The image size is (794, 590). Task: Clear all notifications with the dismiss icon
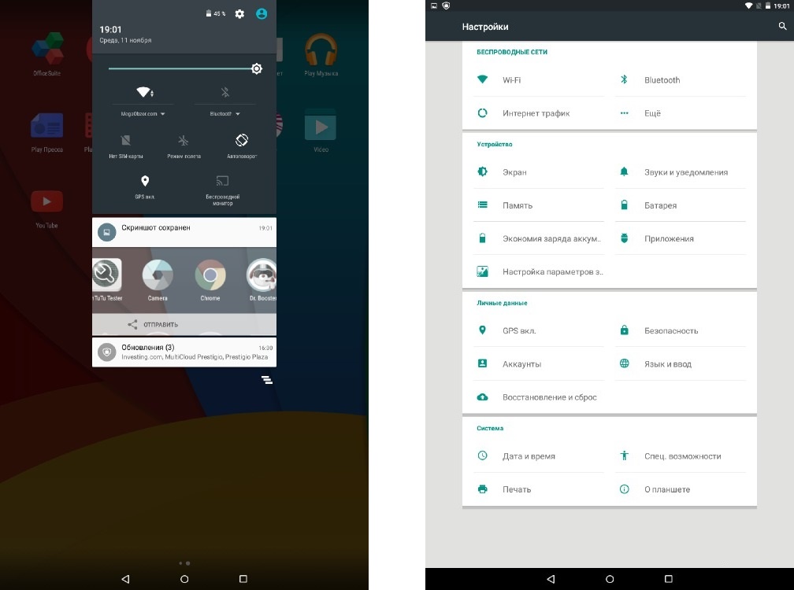point(267,380)
